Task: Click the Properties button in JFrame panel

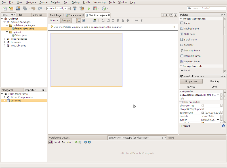Action: pos(191,81)
